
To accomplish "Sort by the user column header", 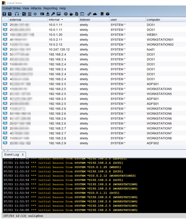I will (x=128, y=20).
